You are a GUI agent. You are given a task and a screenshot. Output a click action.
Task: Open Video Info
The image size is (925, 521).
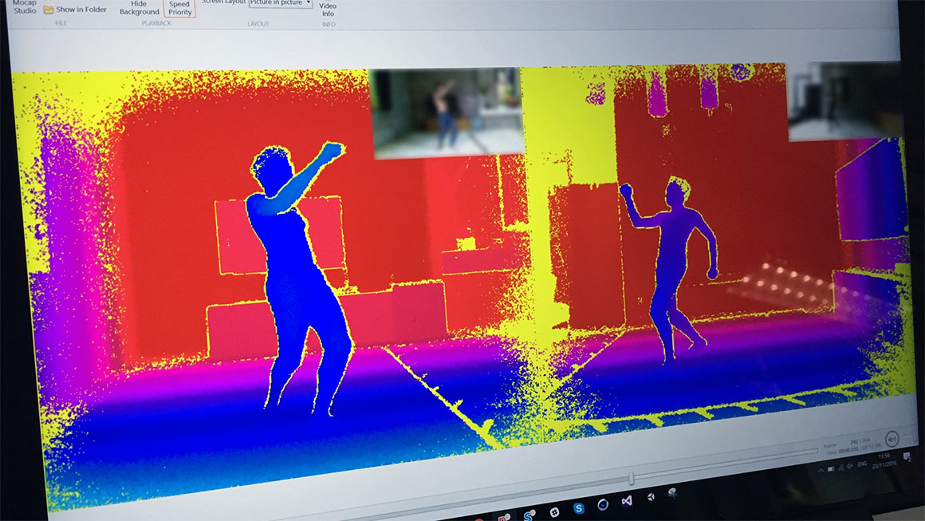click(328, 10)
